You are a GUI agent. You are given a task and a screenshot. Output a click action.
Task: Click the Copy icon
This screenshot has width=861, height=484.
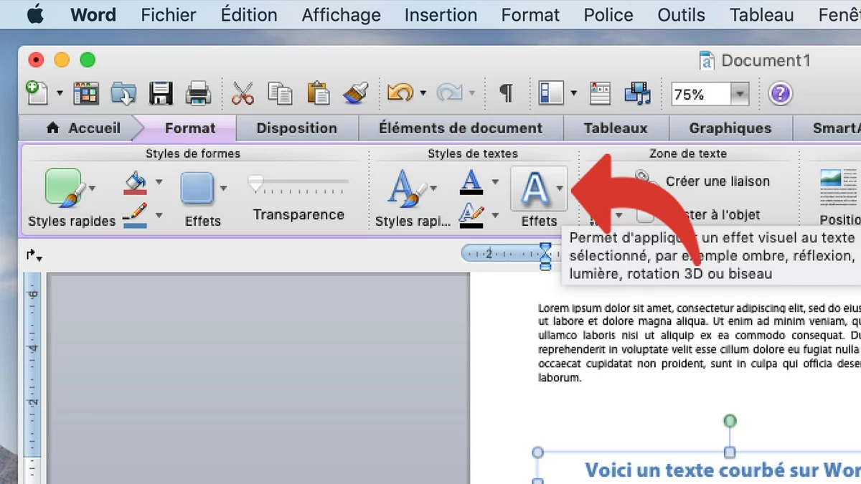click(280, 93)
